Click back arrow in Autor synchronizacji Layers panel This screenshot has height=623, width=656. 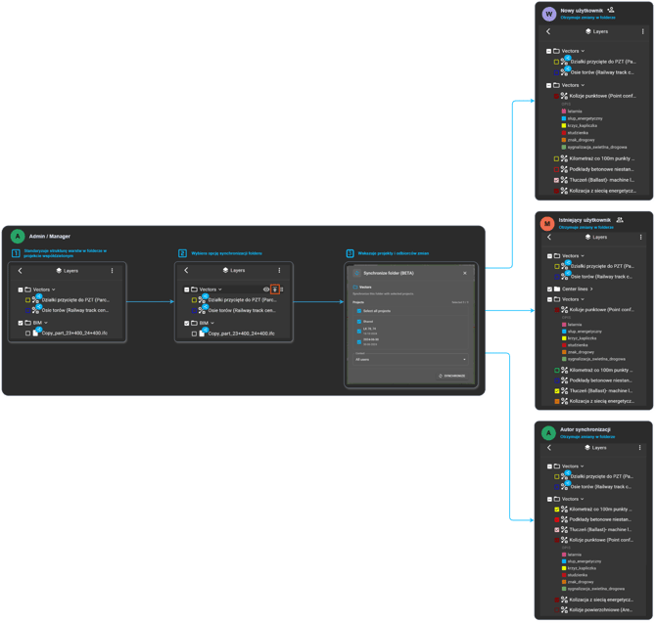click(549, 448)
